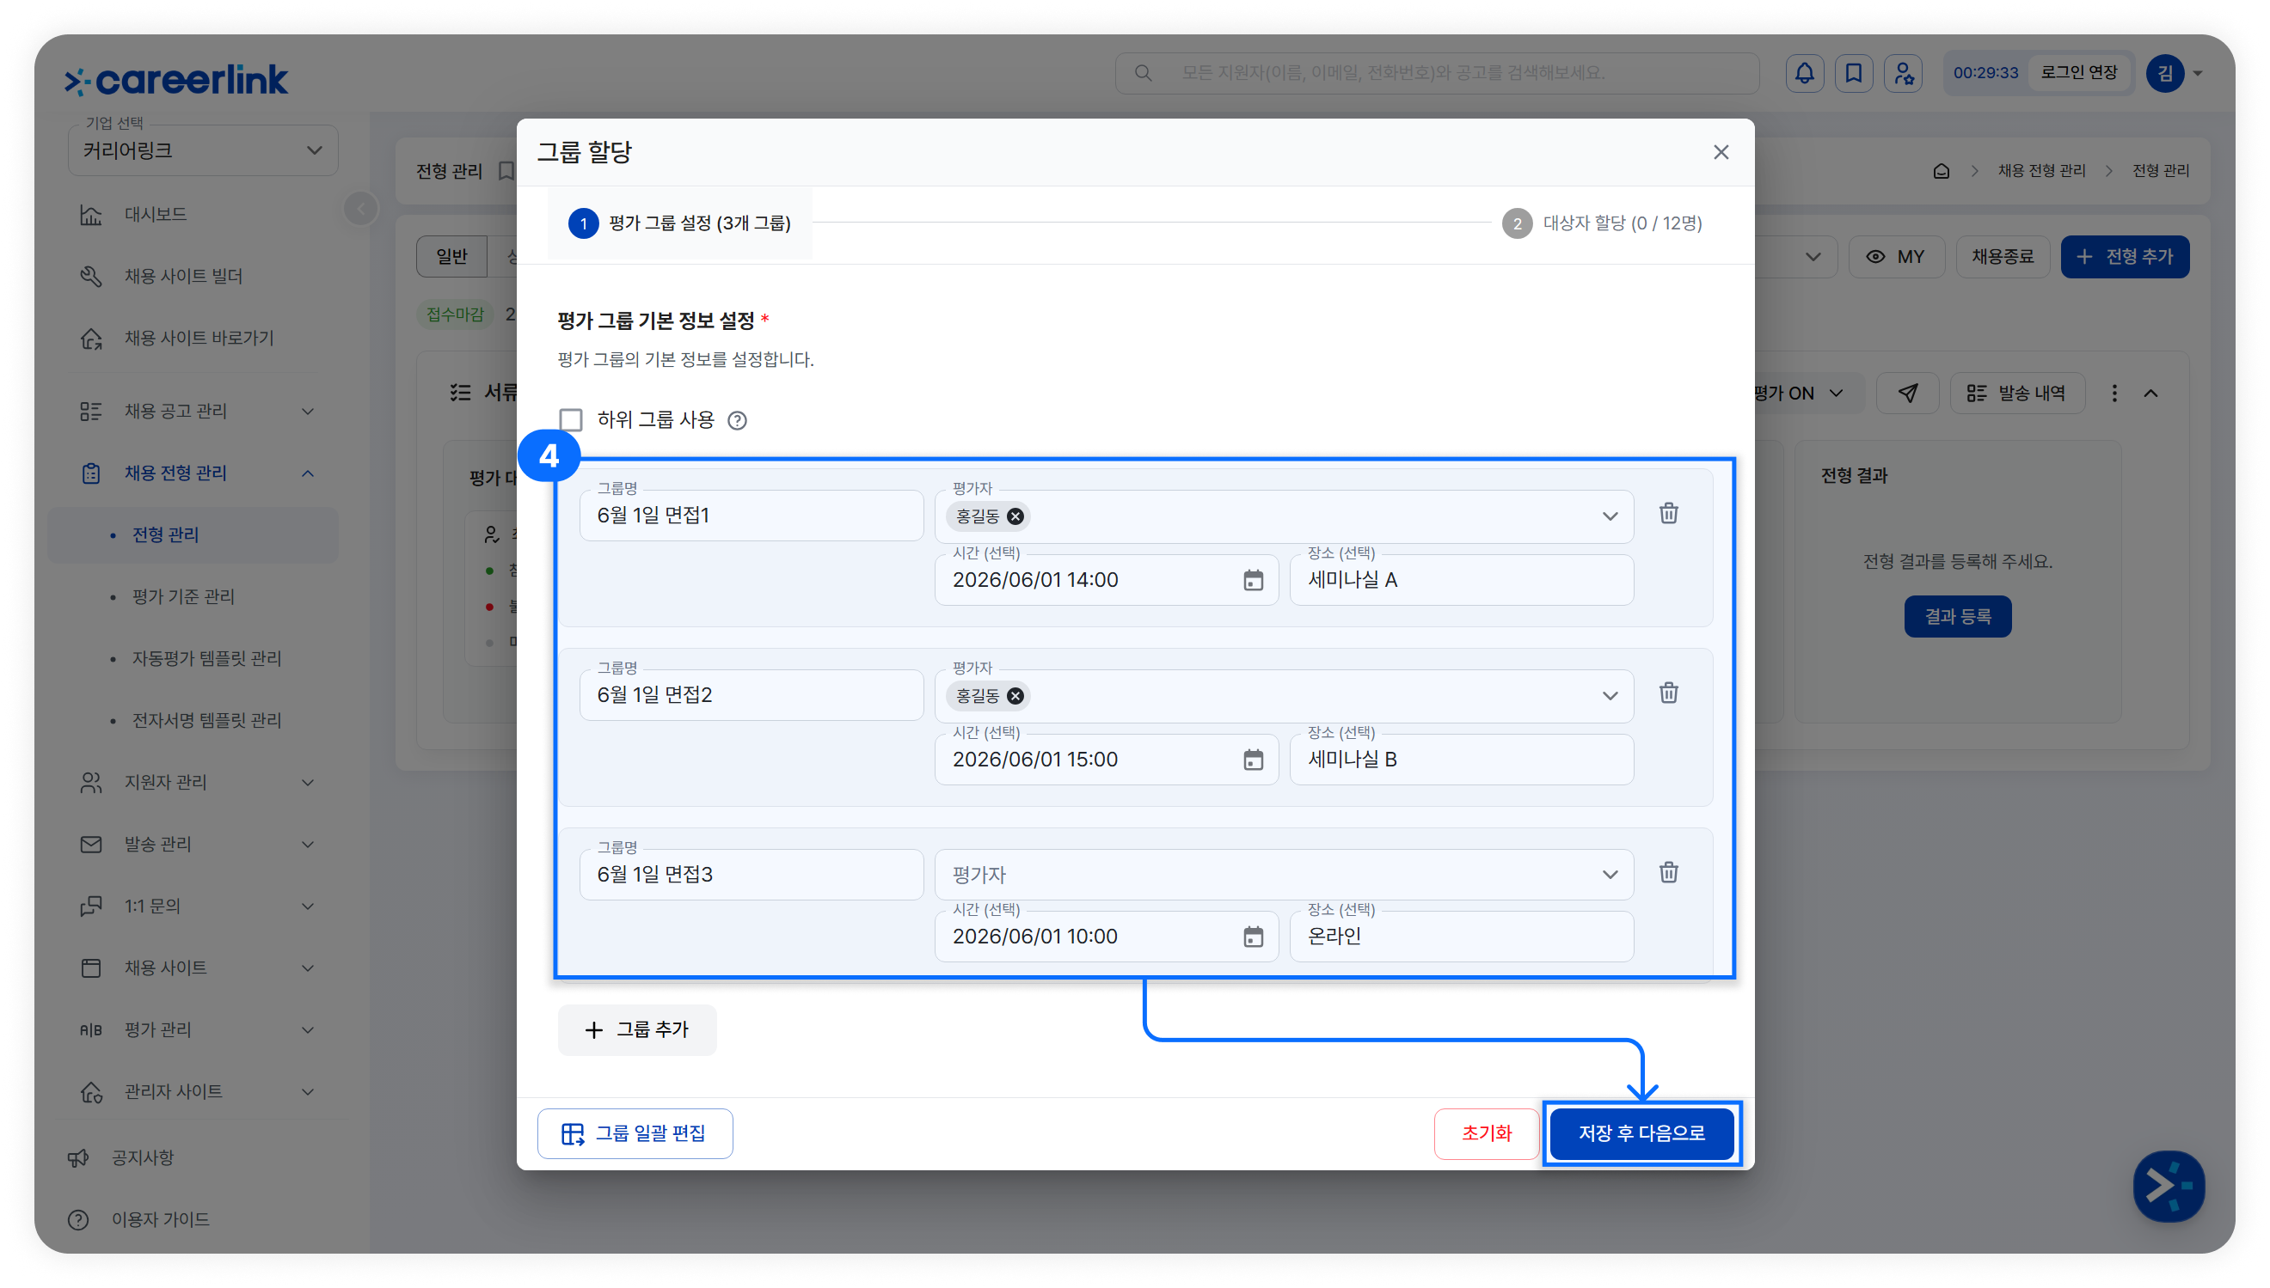
Task: Open the careerlink chat assistant button
Action: coord(2169,1187)
